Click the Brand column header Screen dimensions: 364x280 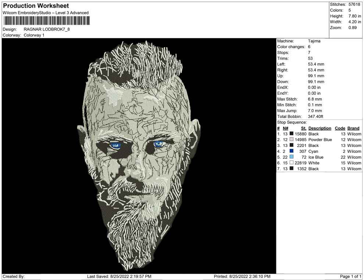pyautogui.click(x=353, y=128)
